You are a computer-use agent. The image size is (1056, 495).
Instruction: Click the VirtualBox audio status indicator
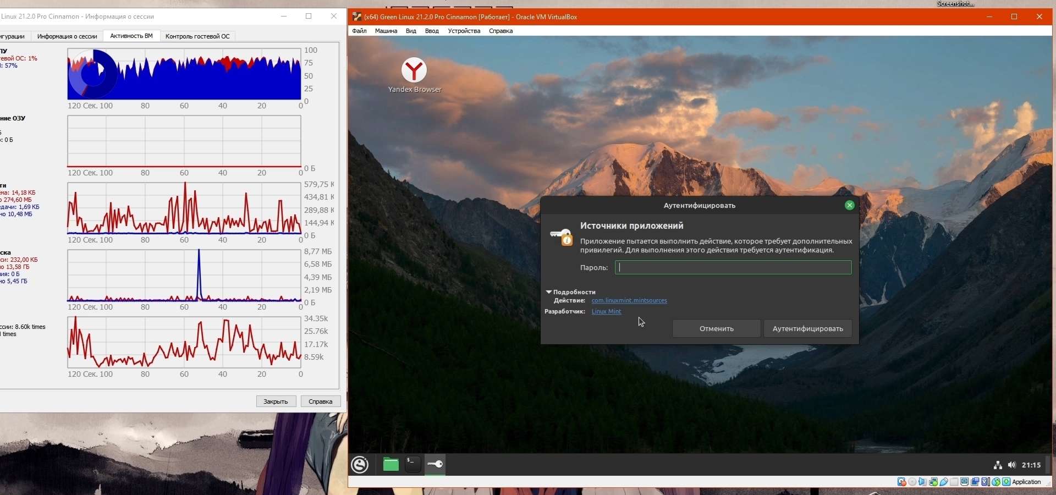pyautogui.click(x=922, y=482)
